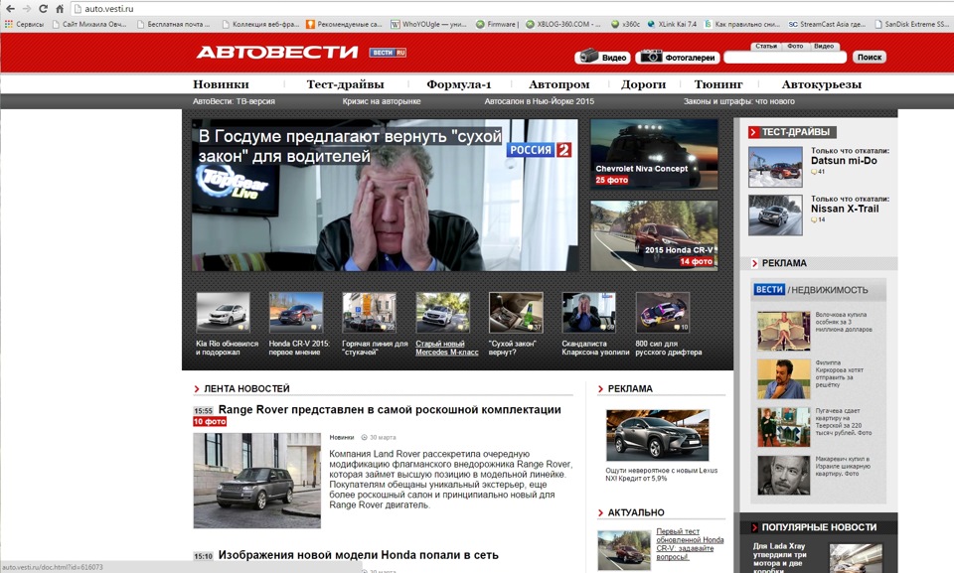Image resolution: width=954 pixels, height=573 pixels.
Task: Open the Новинки menu section
Action: click(221, 84)
